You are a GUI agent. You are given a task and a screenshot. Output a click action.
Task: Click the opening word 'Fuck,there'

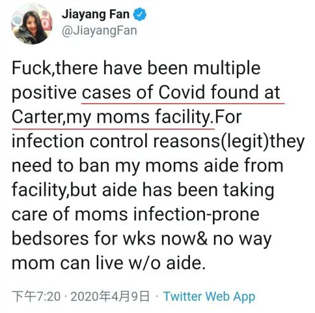(55, 68)
